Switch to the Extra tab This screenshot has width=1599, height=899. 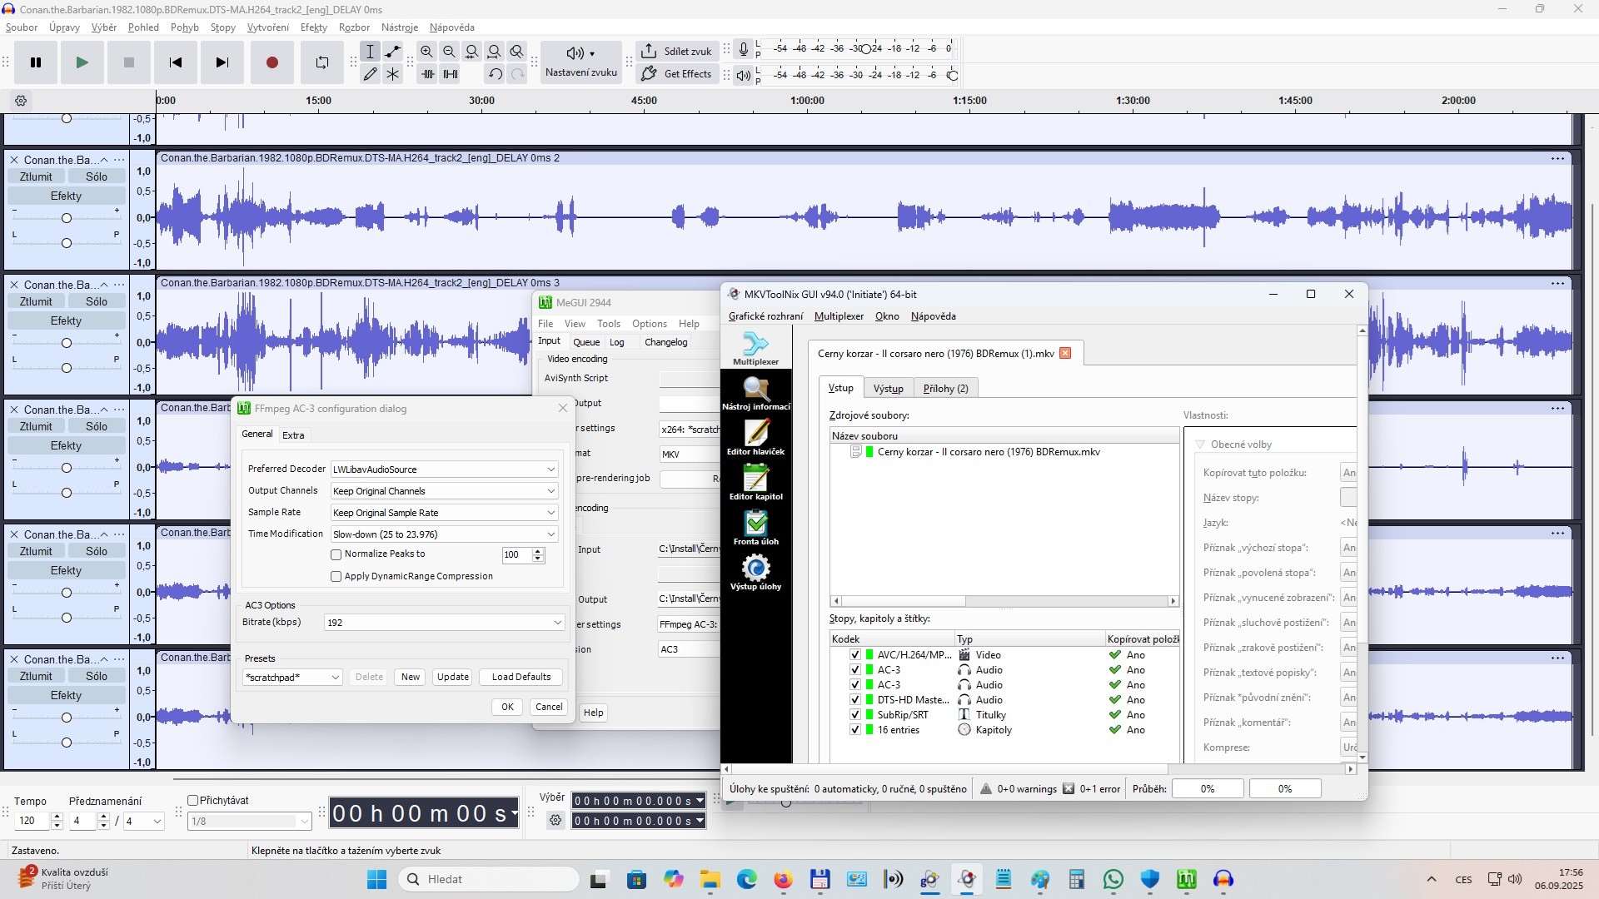[293, 435]
